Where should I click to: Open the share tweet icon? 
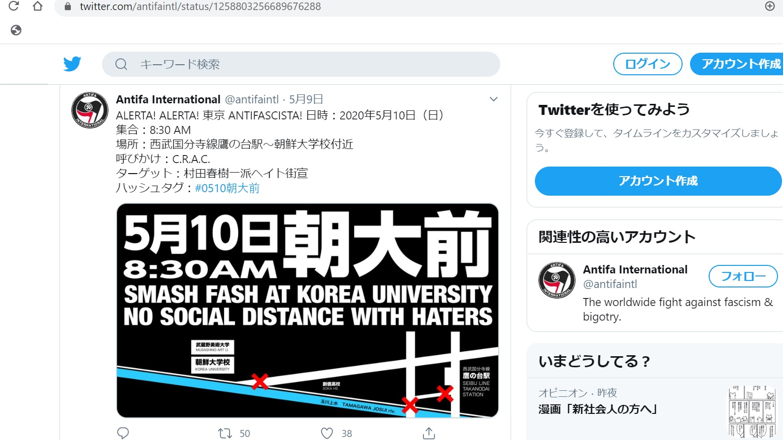click(429, 433)
